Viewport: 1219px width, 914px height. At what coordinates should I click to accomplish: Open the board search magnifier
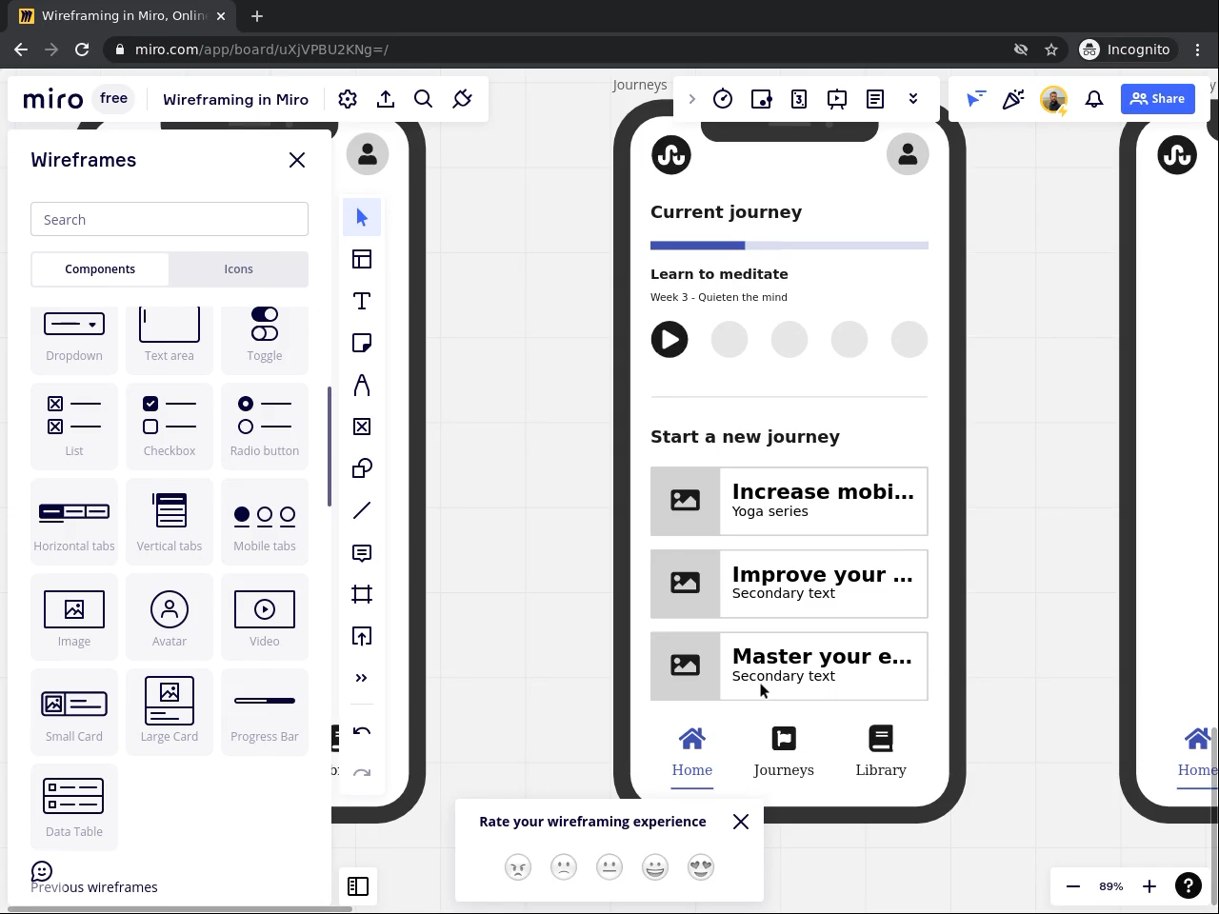pyautogui.click(x=424, y=99)
